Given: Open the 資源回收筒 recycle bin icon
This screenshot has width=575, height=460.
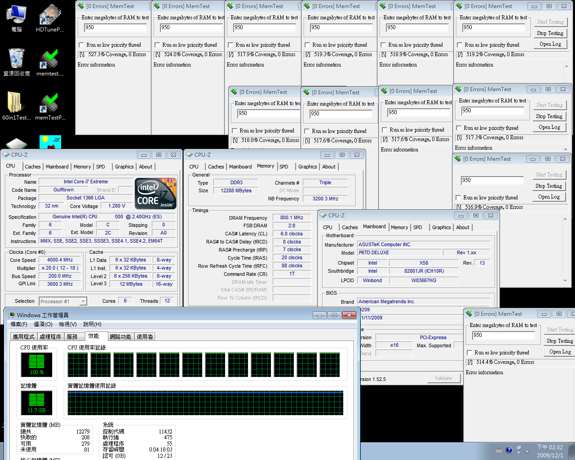Looking at the screenshot, I should point(17,62).
